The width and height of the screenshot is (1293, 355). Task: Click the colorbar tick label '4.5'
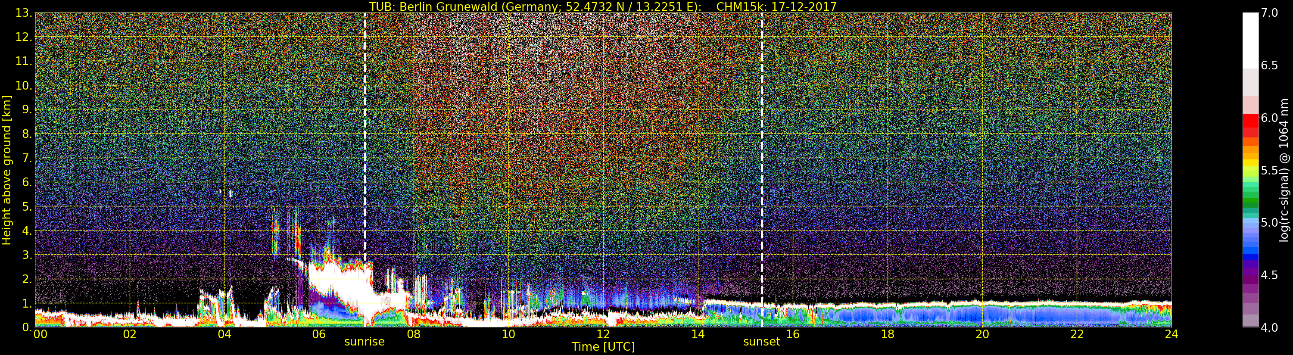1269,275
